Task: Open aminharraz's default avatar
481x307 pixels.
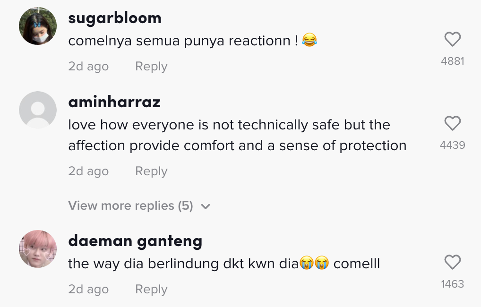Action: (x=38, y=110)
